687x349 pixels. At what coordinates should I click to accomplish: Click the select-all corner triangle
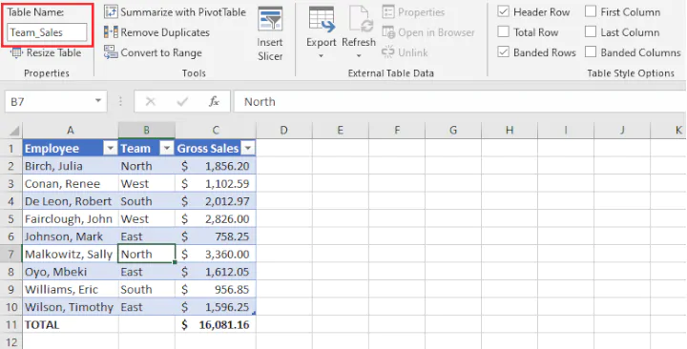(x=14, y=131)
